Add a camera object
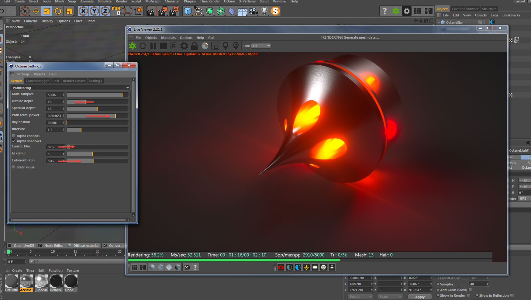Image resolution: width=531 pixels, height=300 pixels. coord(253,11)
